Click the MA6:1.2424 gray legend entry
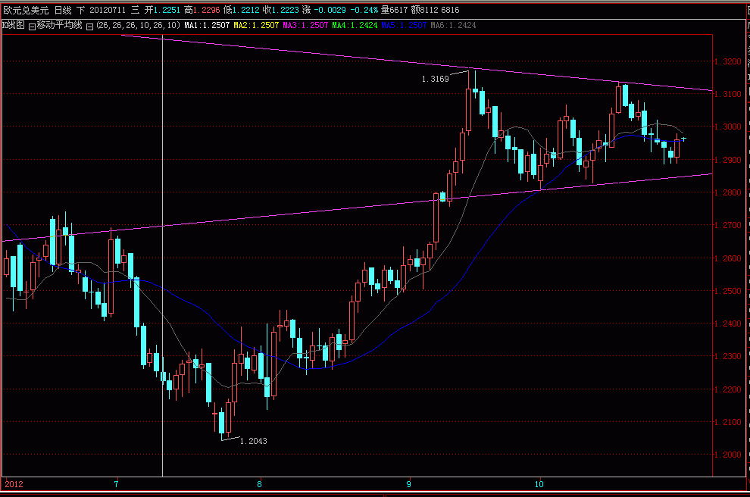Viewport: 750px width, 497px height. 453,25
